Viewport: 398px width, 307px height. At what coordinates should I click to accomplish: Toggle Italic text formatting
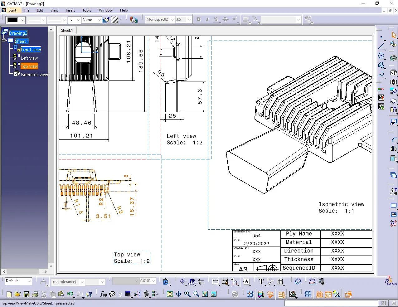coord(207,19)
